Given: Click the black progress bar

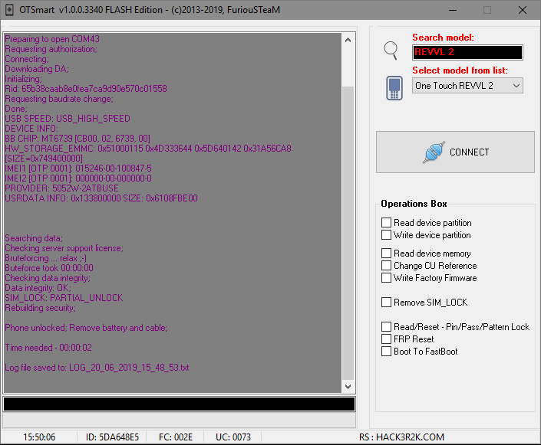Looking at the screenshot, I should pyautogui.click(x=179, y=404).
